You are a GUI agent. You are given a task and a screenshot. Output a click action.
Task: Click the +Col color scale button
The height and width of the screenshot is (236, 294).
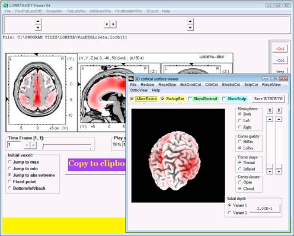tap(280, 49)
